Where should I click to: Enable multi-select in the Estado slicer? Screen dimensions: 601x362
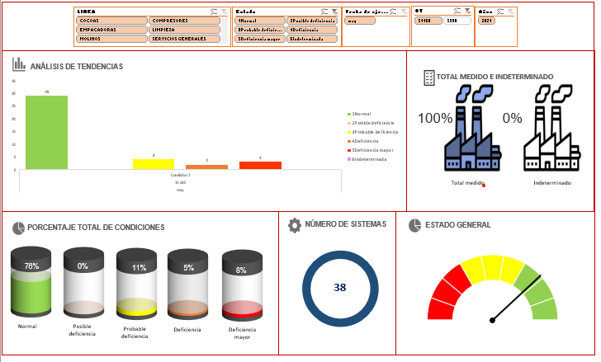[x=324, y=12]
